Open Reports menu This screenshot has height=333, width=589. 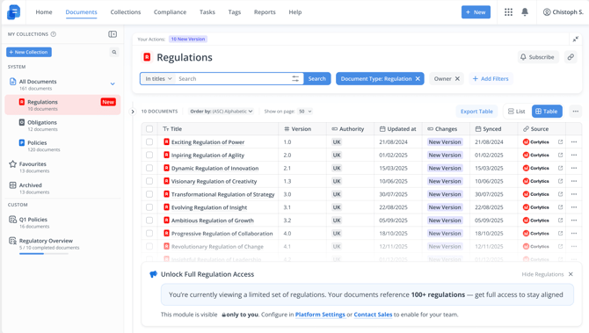(265, 12)
